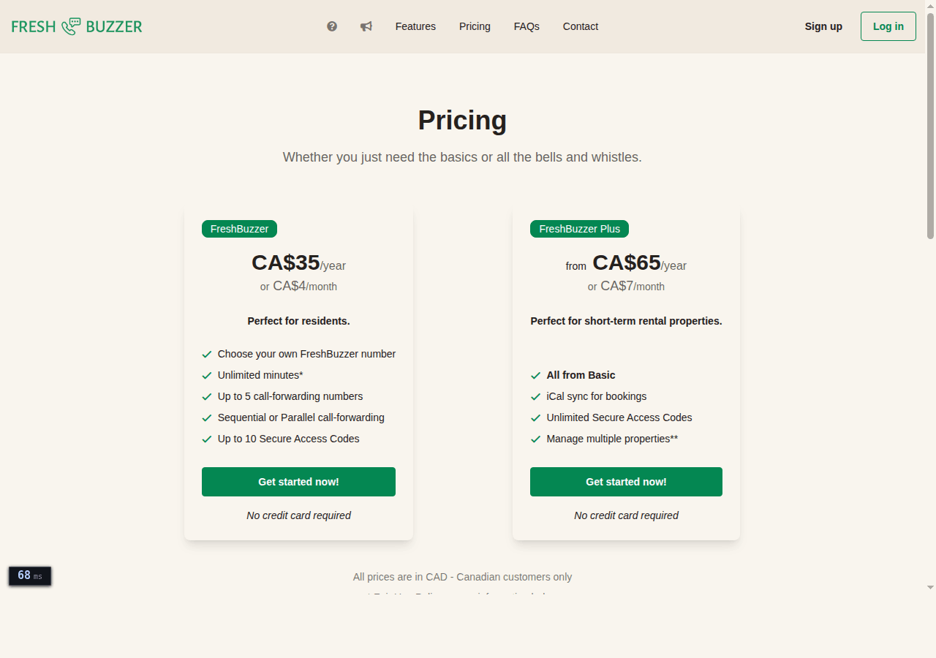The width and height of the screenshot is (936, 658).
Task: Click the scrollbar down arrow
Action: [930, 587]
